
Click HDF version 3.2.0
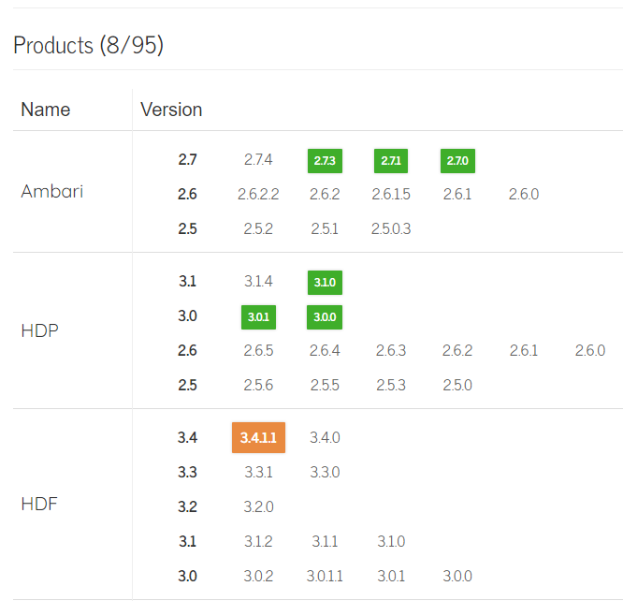click(x=258, y=507)
